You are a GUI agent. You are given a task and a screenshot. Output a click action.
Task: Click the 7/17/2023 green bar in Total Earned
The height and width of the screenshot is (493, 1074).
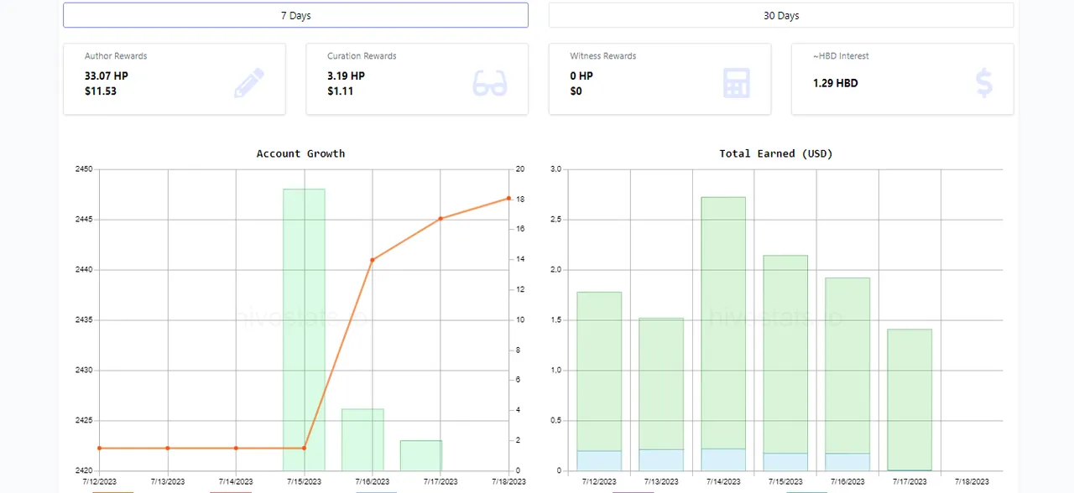tap(910, 399)
